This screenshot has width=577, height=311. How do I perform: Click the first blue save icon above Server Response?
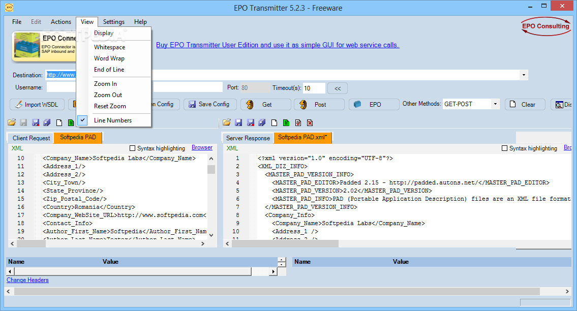238,122
